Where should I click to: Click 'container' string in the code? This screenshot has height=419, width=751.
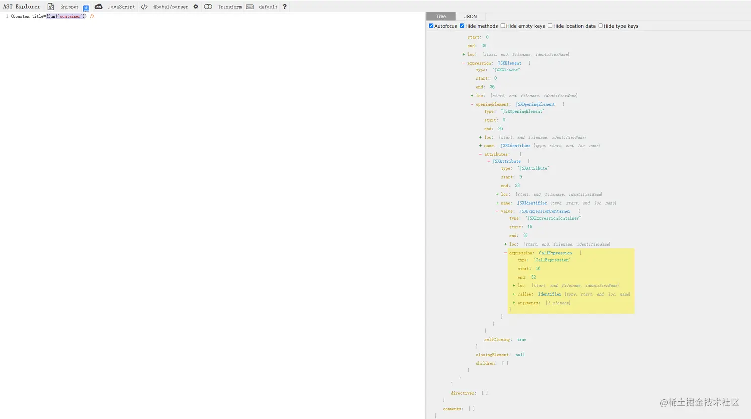[70, 16]
